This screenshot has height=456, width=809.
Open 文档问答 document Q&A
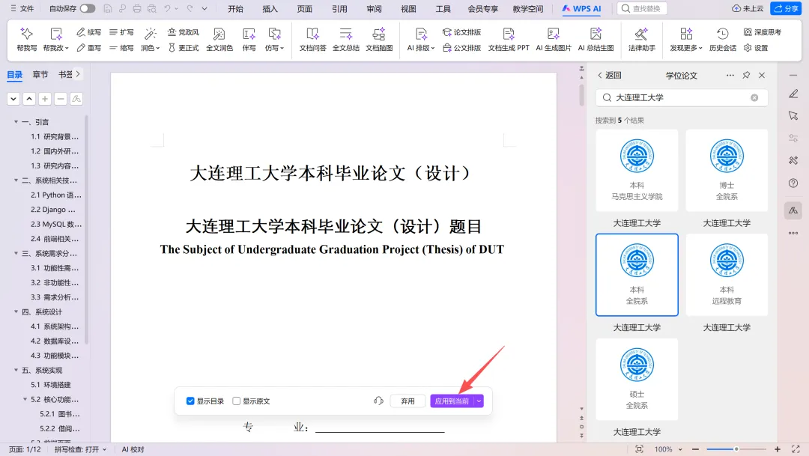tap(312, 40)
